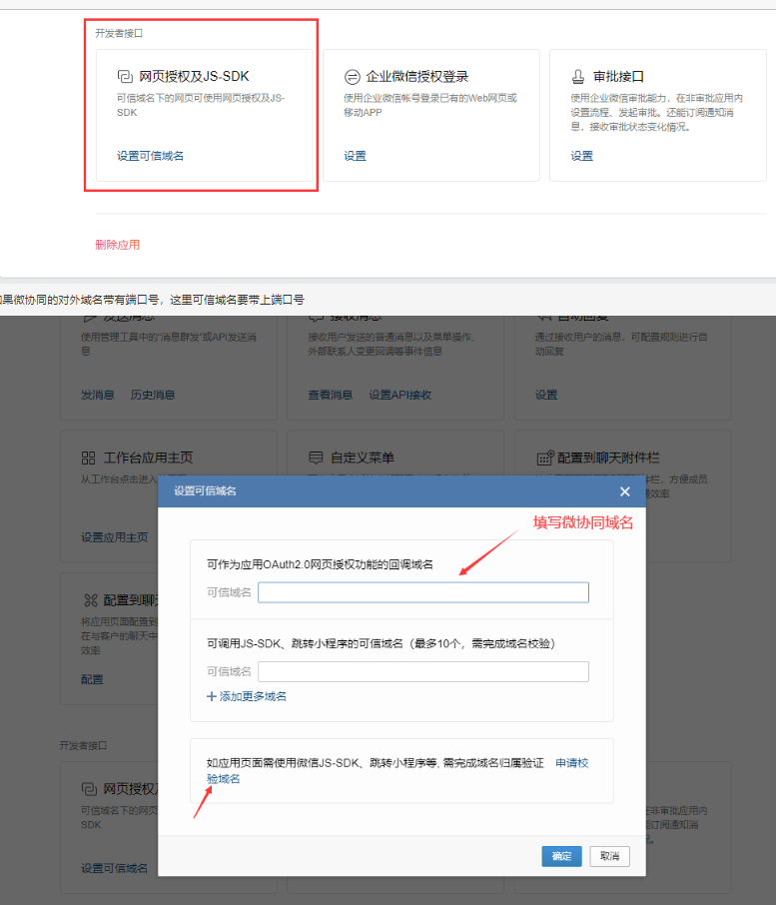Click 发消息 link in background
The height and width of the screenshot is (905, 776).
(97, 395)
